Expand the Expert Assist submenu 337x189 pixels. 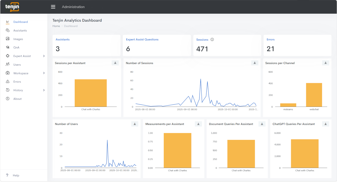pyautogui.click(x=44, y=56)
